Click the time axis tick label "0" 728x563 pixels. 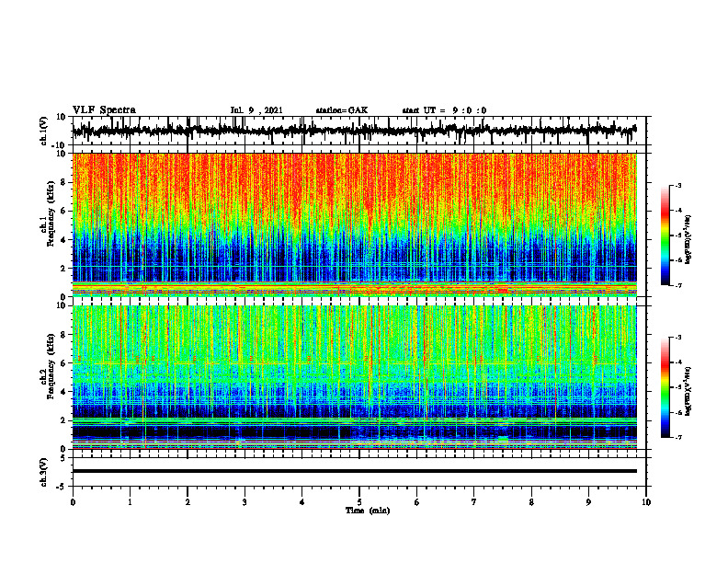pos(73,502)
